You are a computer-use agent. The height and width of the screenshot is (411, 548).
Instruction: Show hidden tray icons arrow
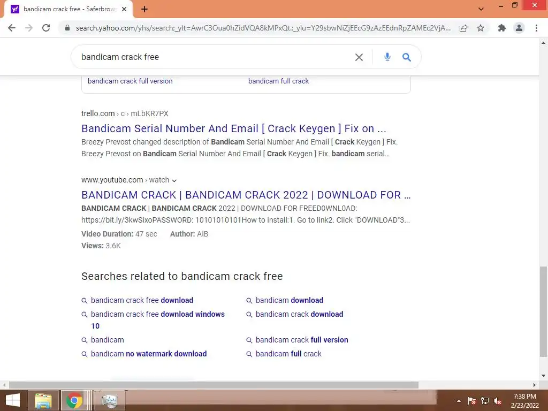click(x=459, y=401)
